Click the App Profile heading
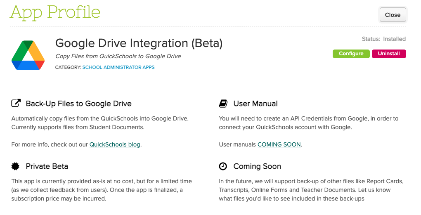Image resolution: width=421 pixels, height=215 pixels. 55,13
